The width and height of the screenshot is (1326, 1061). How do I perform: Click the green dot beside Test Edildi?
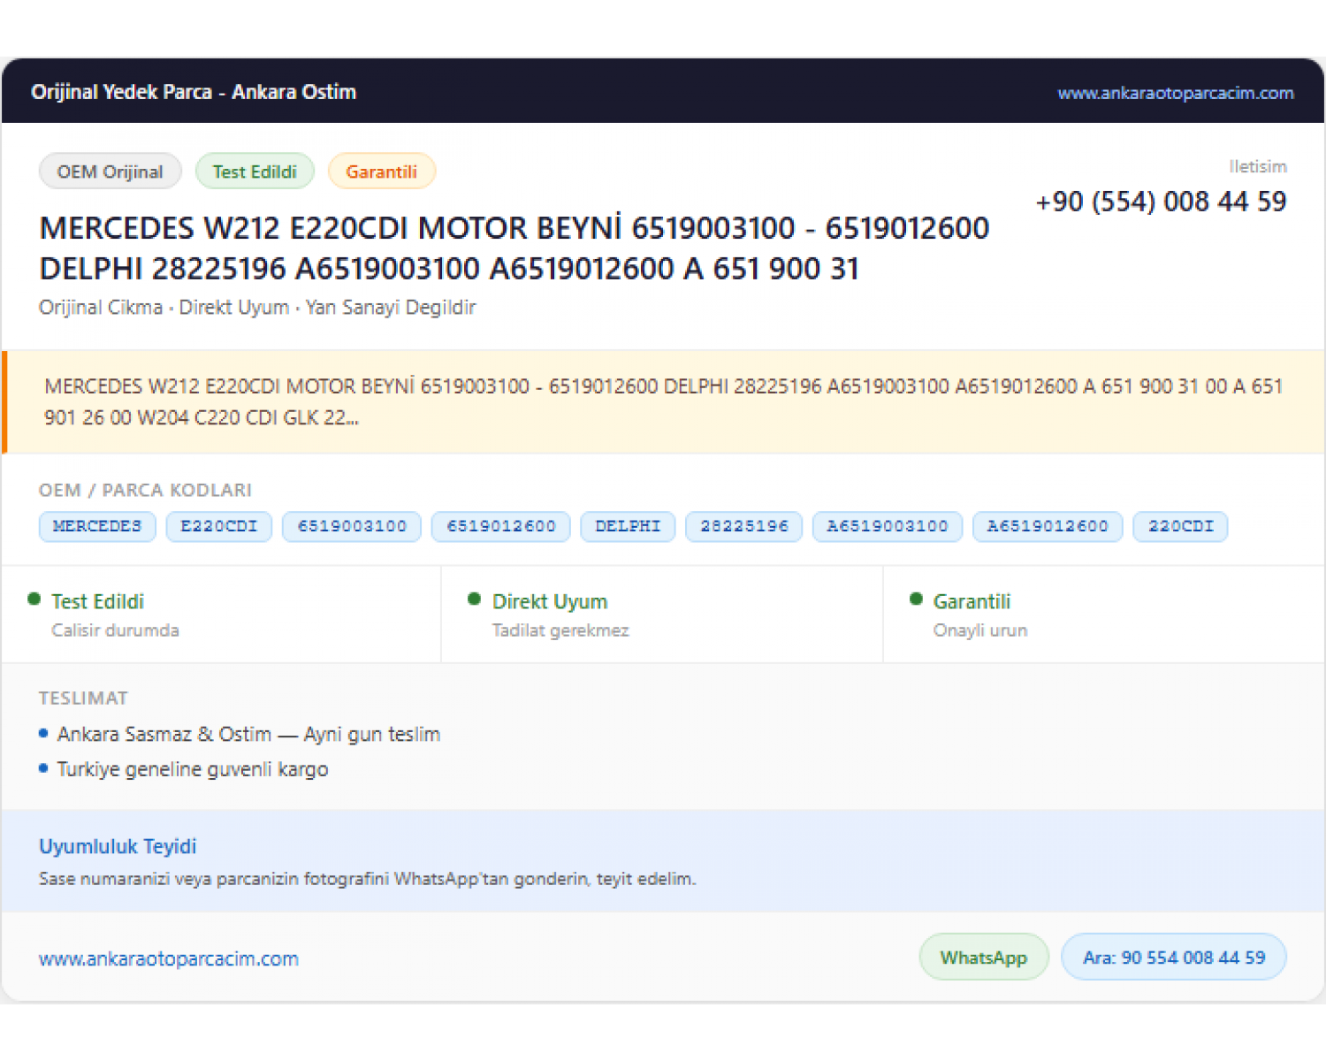tap(34, 599)
